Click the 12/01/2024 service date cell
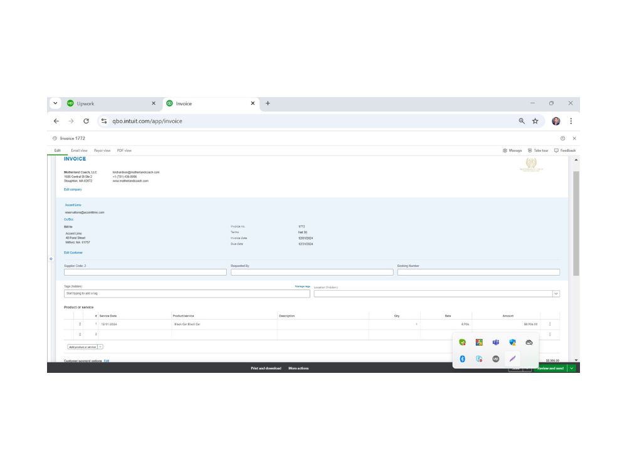Screen dimensions: 627x470 point(135,324)
